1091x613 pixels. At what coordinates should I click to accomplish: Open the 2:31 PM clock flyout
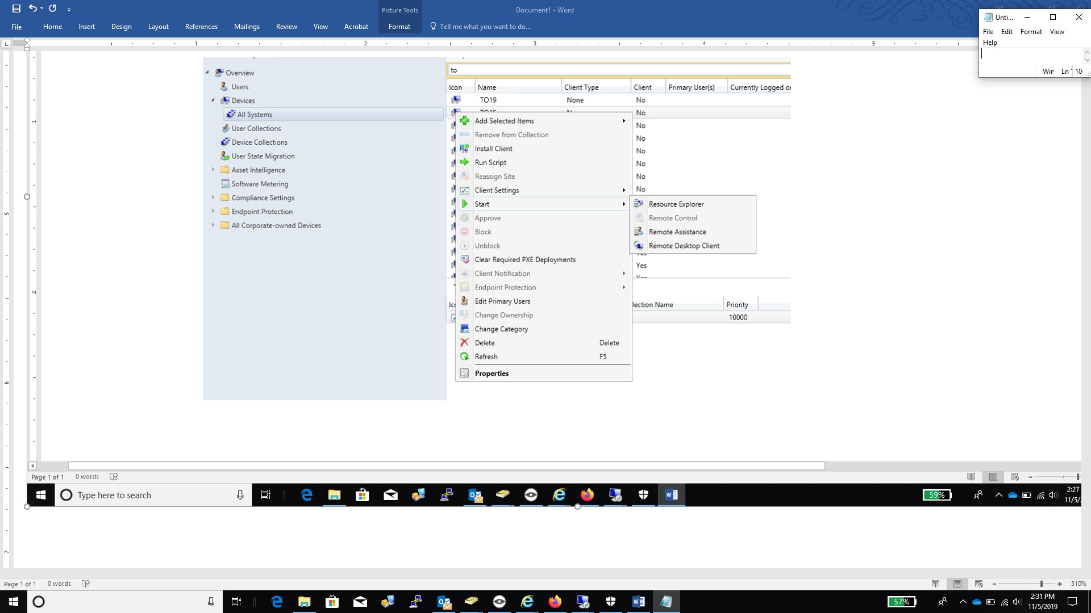click(x=1042, y=602)
